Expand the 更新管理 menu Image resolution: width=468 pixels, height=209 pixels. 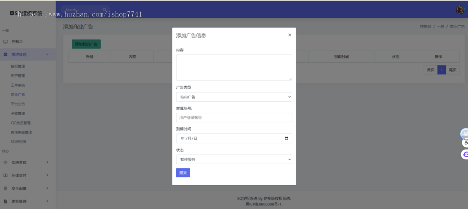tap(28, 201)
